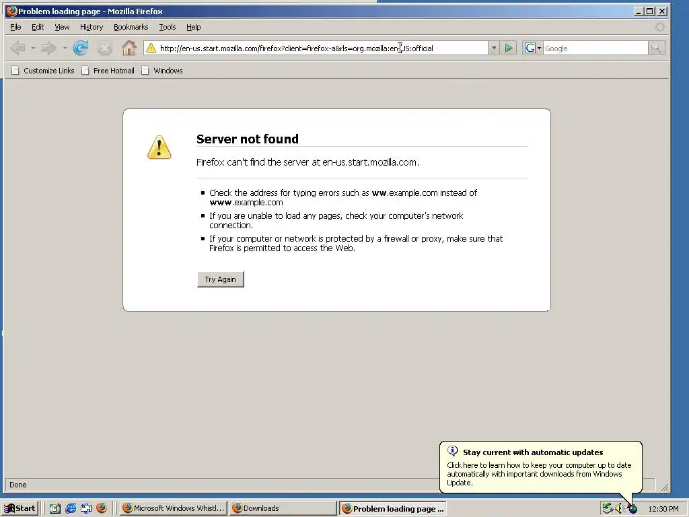This screenshot has height=517, width=689.
Task: Launch Internet Explorer from quick launch
Action: pos(70,508)
